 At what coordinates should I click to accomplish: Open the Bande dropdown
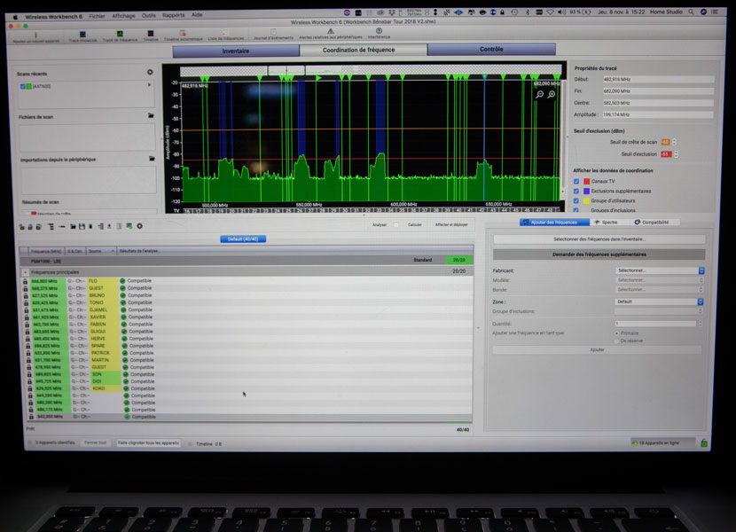click(x=660, y=290)
